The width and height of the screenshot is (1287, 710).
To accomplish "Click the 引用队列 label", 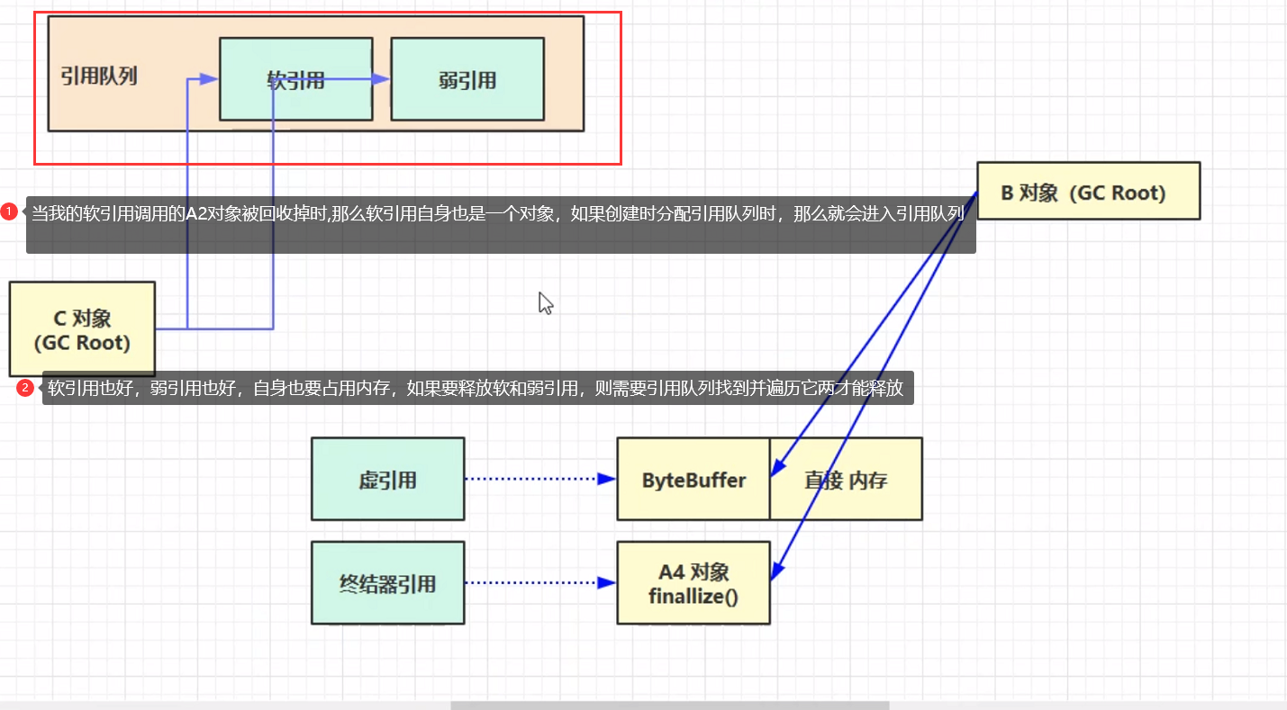I will [x=99, y=76].
